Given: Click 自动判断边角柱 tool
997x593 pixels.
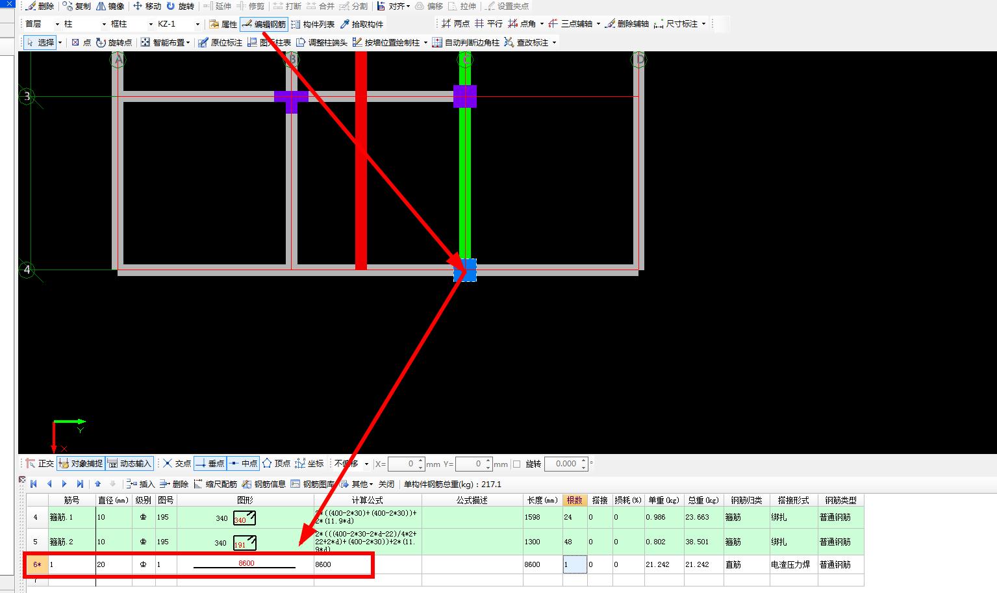Looking at the screenshot, I should tap(466, 42).
